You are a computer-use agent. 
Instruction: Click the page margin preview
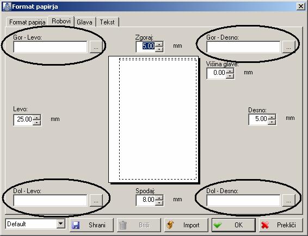point(154,120)
